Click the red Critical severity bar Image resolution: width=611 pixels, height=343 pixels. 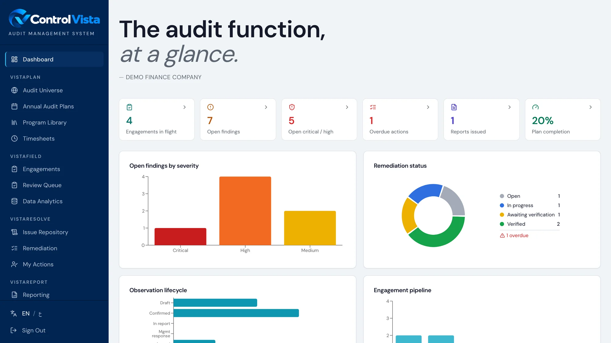point(180,237)
